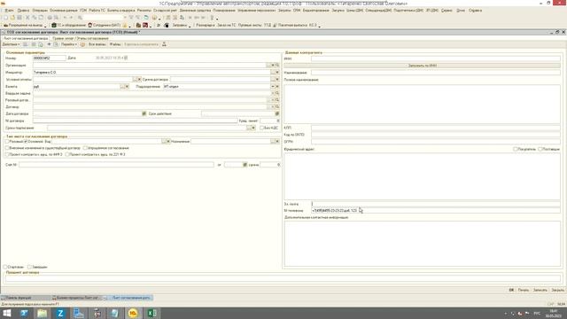This screenshot has width=567, height=319.
Task: Click the Печать button
Action: 524,290
